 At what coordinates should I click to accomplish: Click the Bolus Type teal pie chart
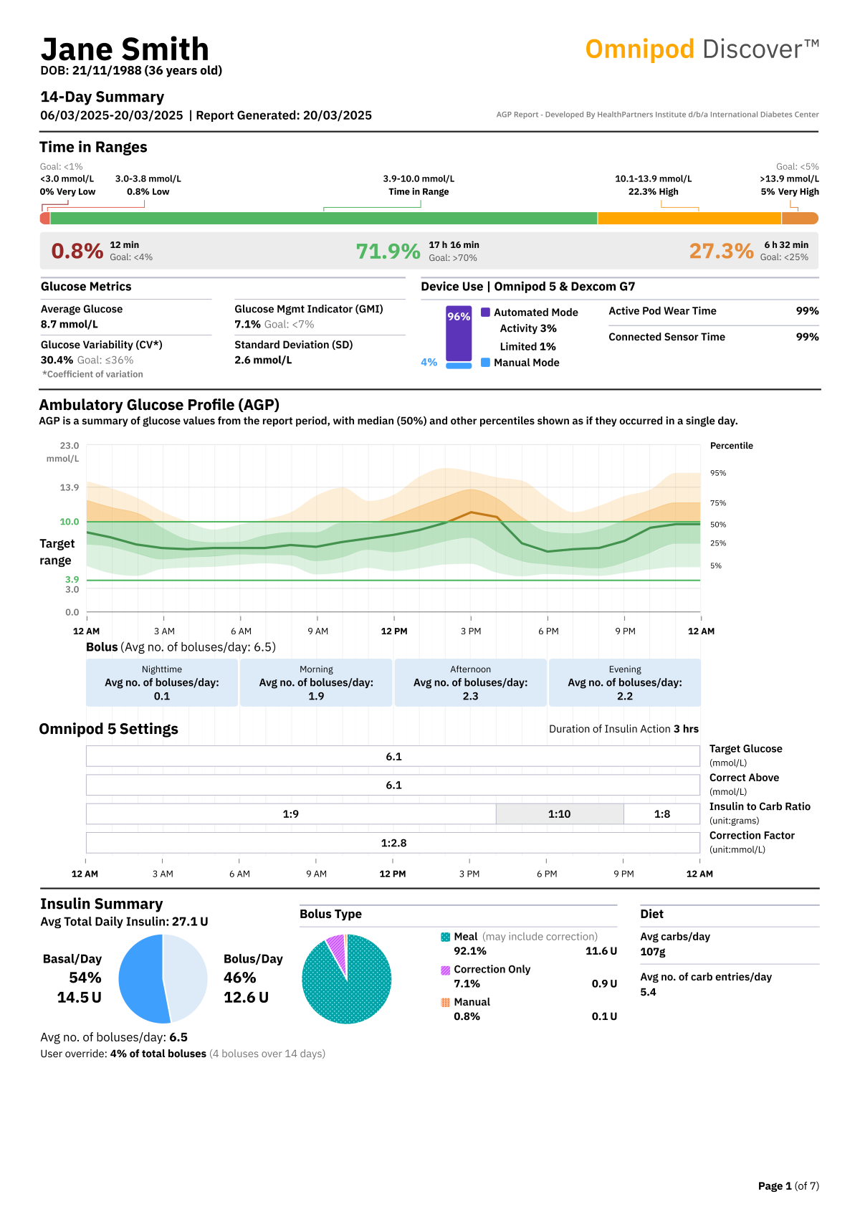tap(347, 979)
